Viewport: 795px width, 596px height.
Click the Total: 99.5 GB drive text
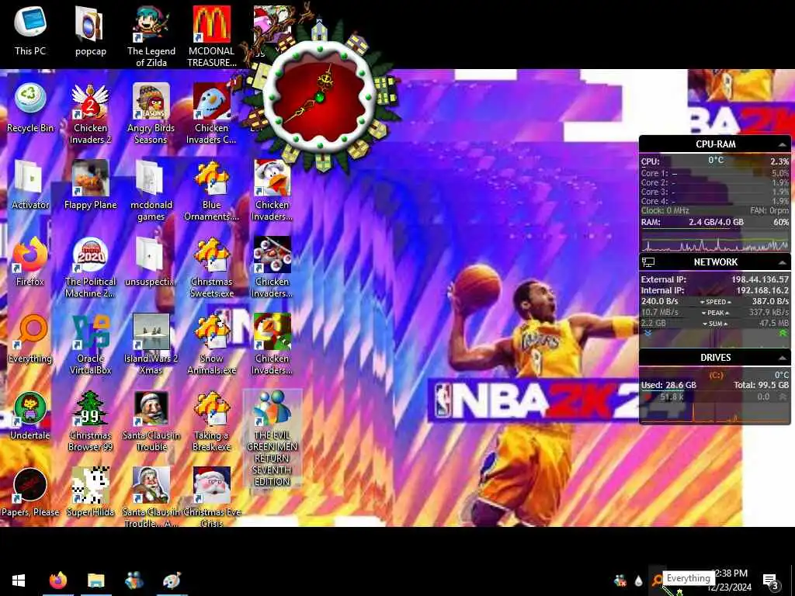click(761, 385)
